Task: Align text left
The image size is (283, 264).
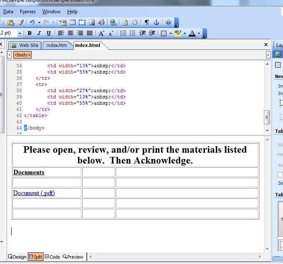Action: [61, 33]
